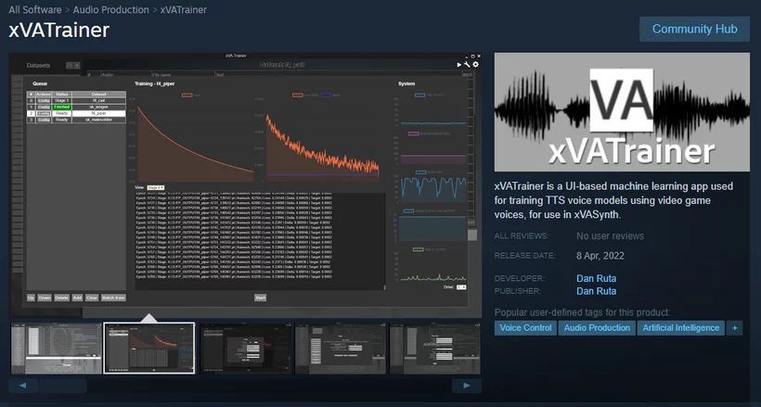Click Start button in the training screenshot

click(260, 298)
